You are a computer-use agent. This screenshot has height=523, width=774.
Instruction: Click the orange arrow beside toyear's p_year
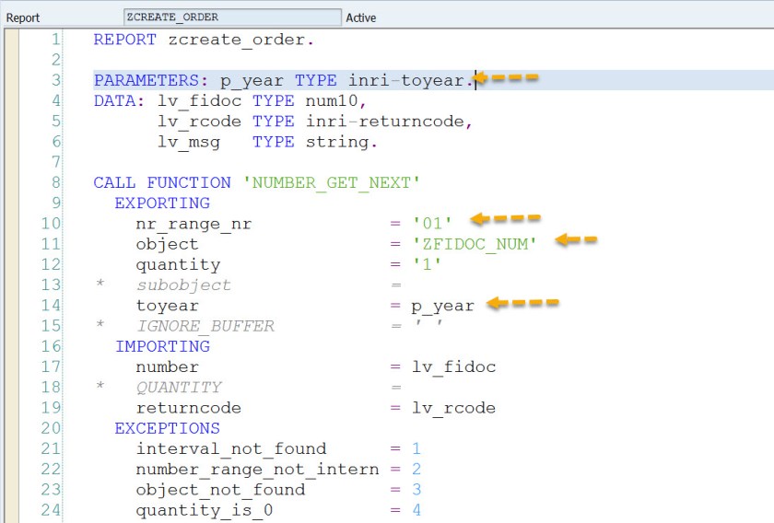click(522, 303)
